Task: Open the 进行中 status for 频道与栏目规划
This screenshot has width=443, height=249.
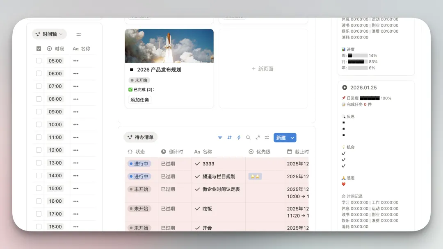Action: coord(139,177)
